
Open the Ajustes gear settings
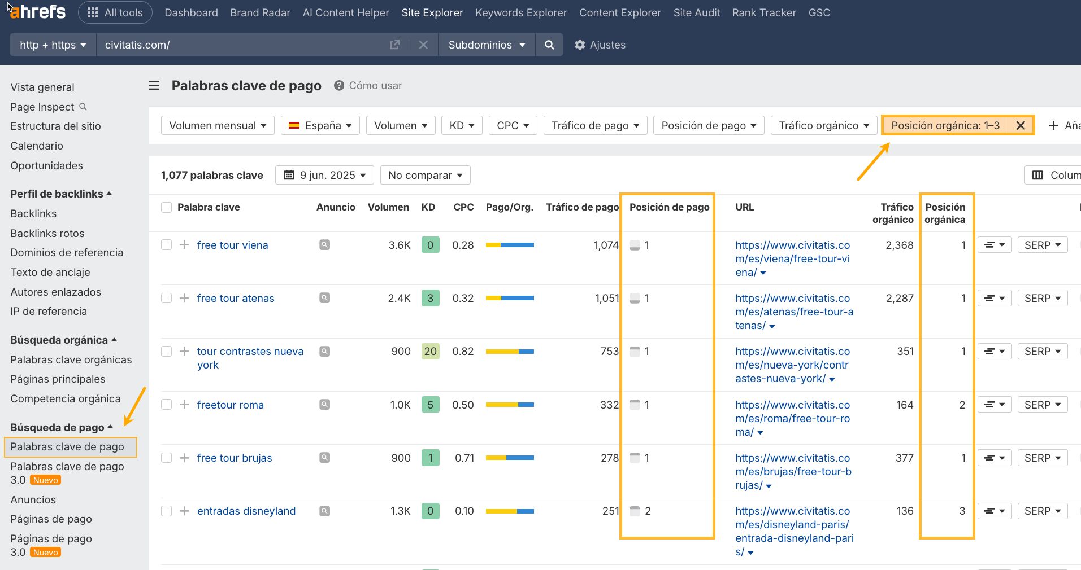(x=600, y=45)
